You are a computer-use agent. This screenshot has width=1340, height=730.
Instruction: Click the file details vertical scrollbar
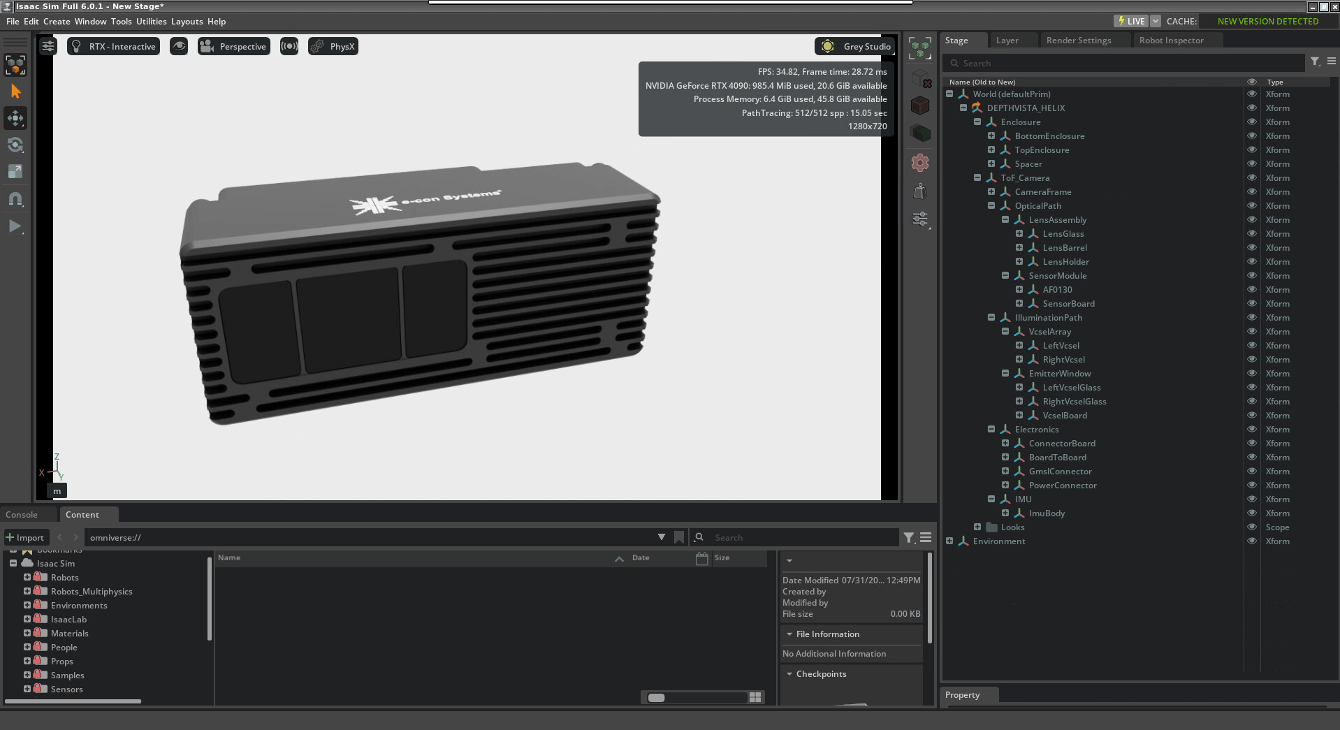[x=929, y=598]
